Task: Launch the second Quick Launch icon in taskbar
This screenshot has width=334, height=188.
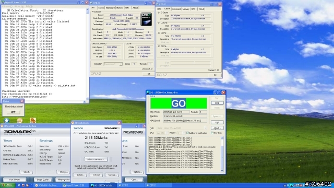Action: point(23,185)
